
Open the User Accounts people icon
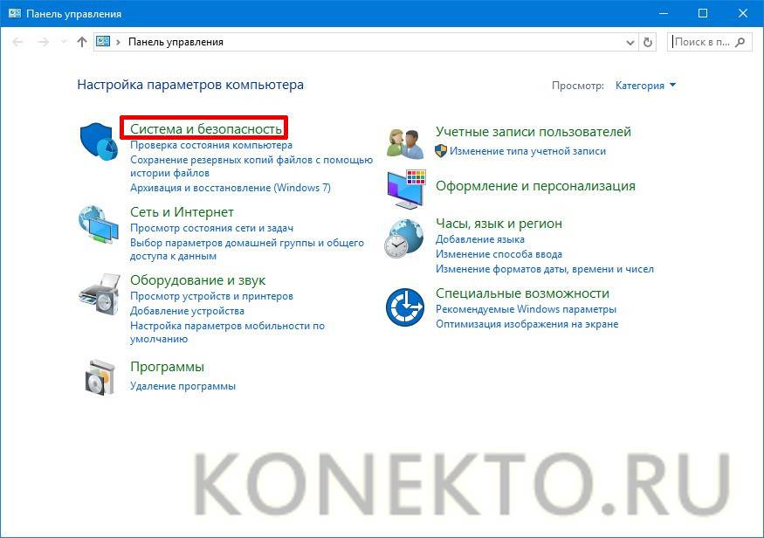[405, 144]
